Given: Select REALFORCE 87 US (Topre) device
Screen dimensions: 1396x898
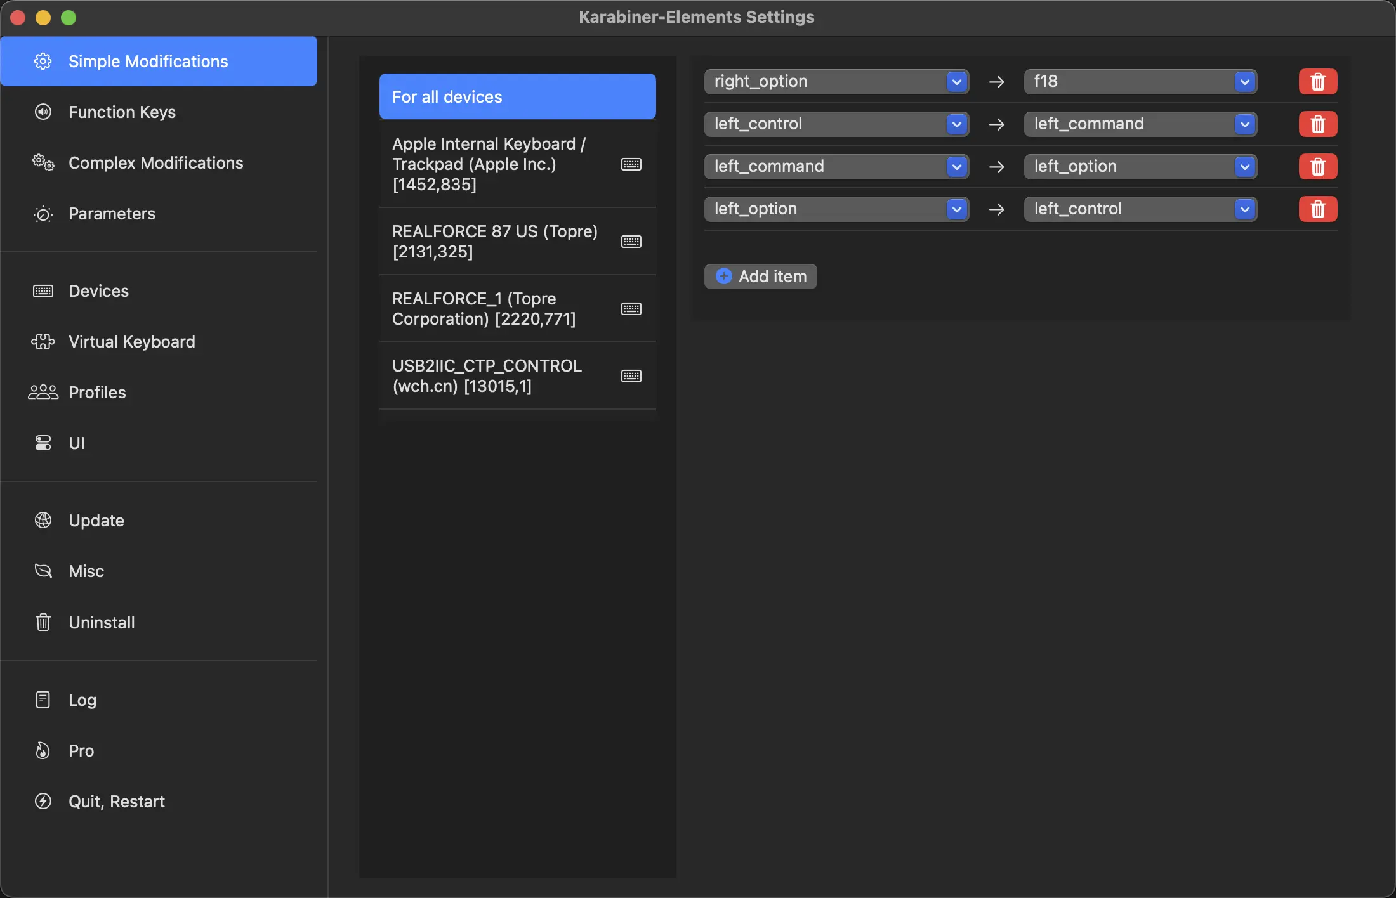Looking at the screenshot, I should pos(518,242).
